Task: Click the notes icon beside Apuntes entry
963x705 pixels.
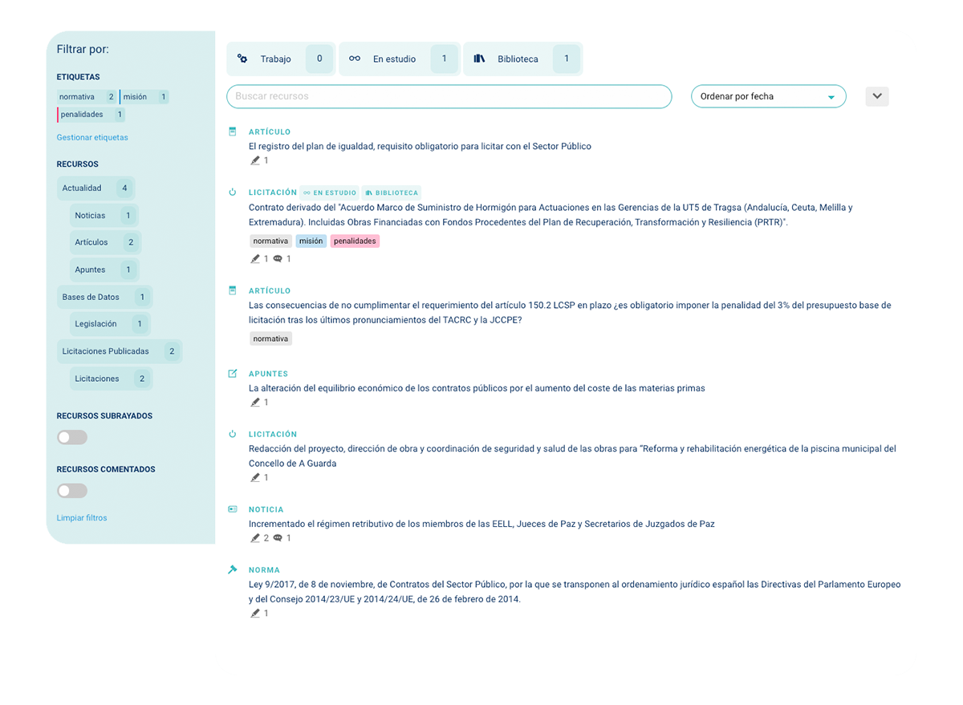Action: 233,374
